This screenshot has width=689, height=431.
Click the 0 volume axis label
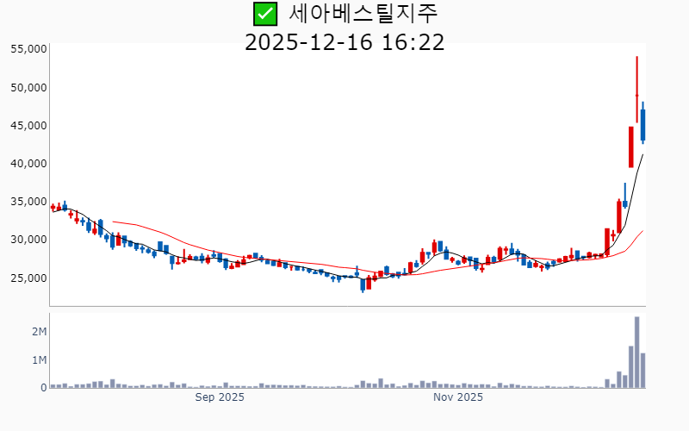43,388
